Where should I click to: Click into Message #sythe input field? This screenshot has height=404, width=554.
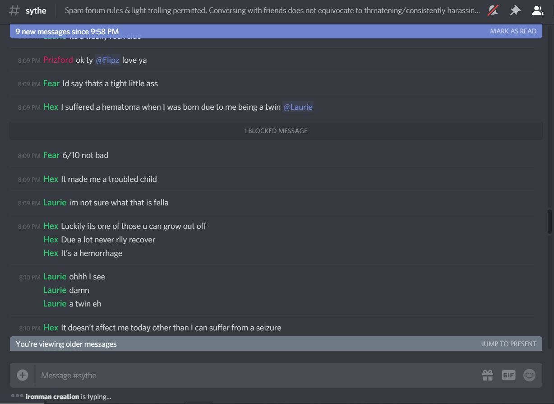[x=257, y=375]
